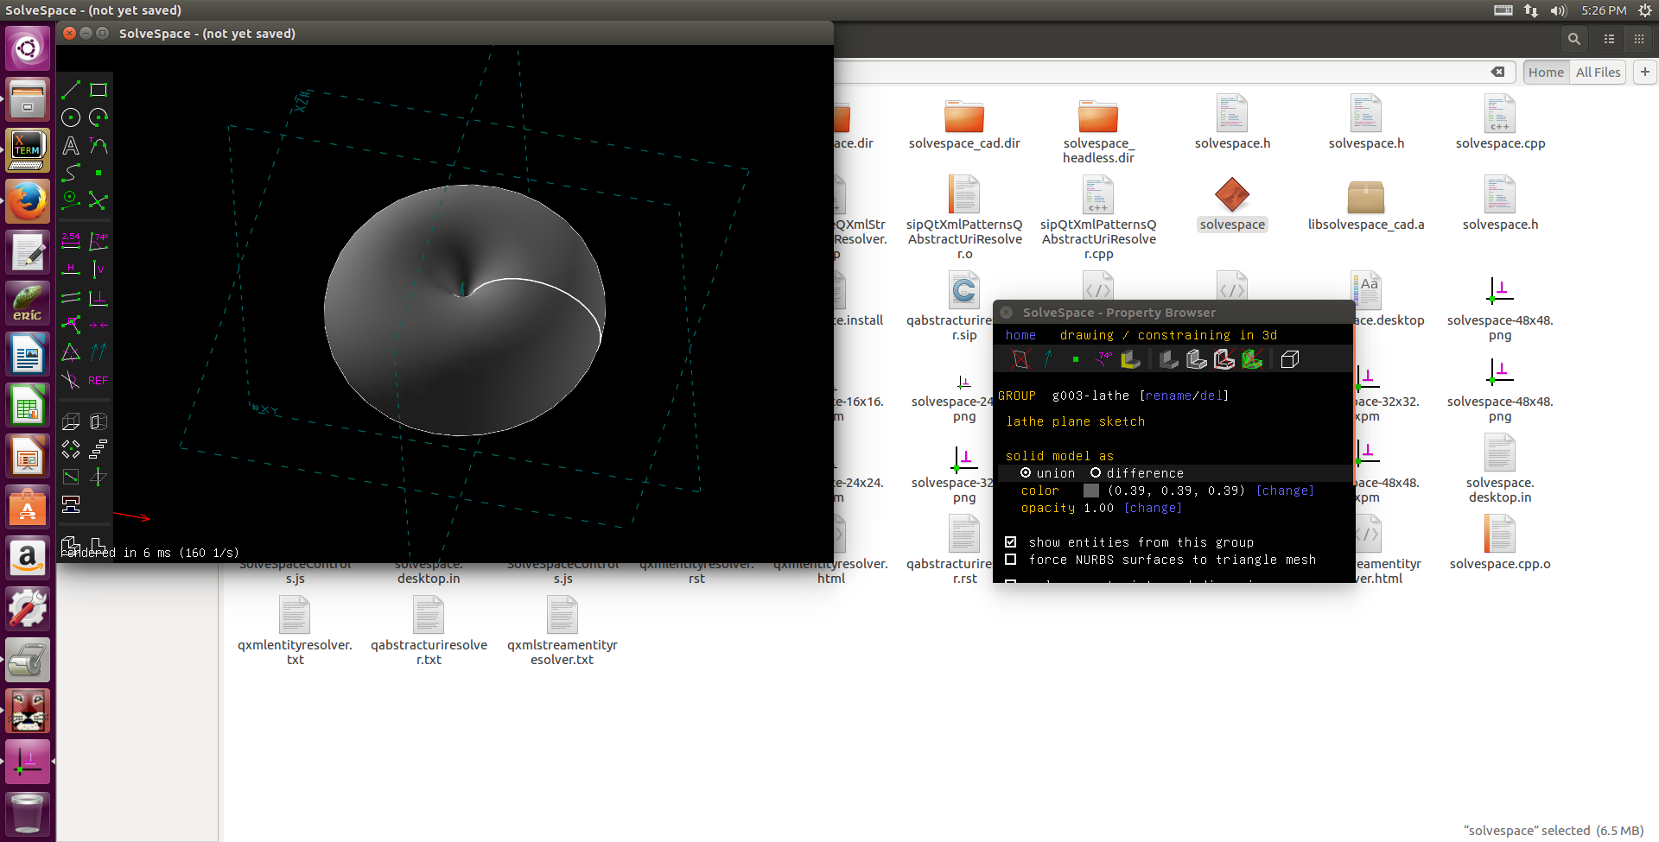
Task: Apply the perpendicular constraint tool
Action: click(99, 297)
